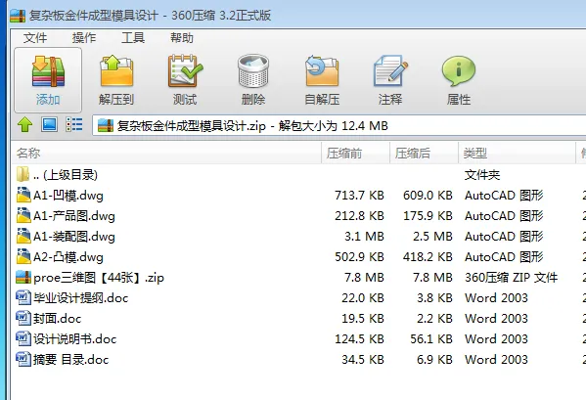Click the 解压到 (Extract to) icon
Viewport: 586px width, 400px height.
point(116,71)
